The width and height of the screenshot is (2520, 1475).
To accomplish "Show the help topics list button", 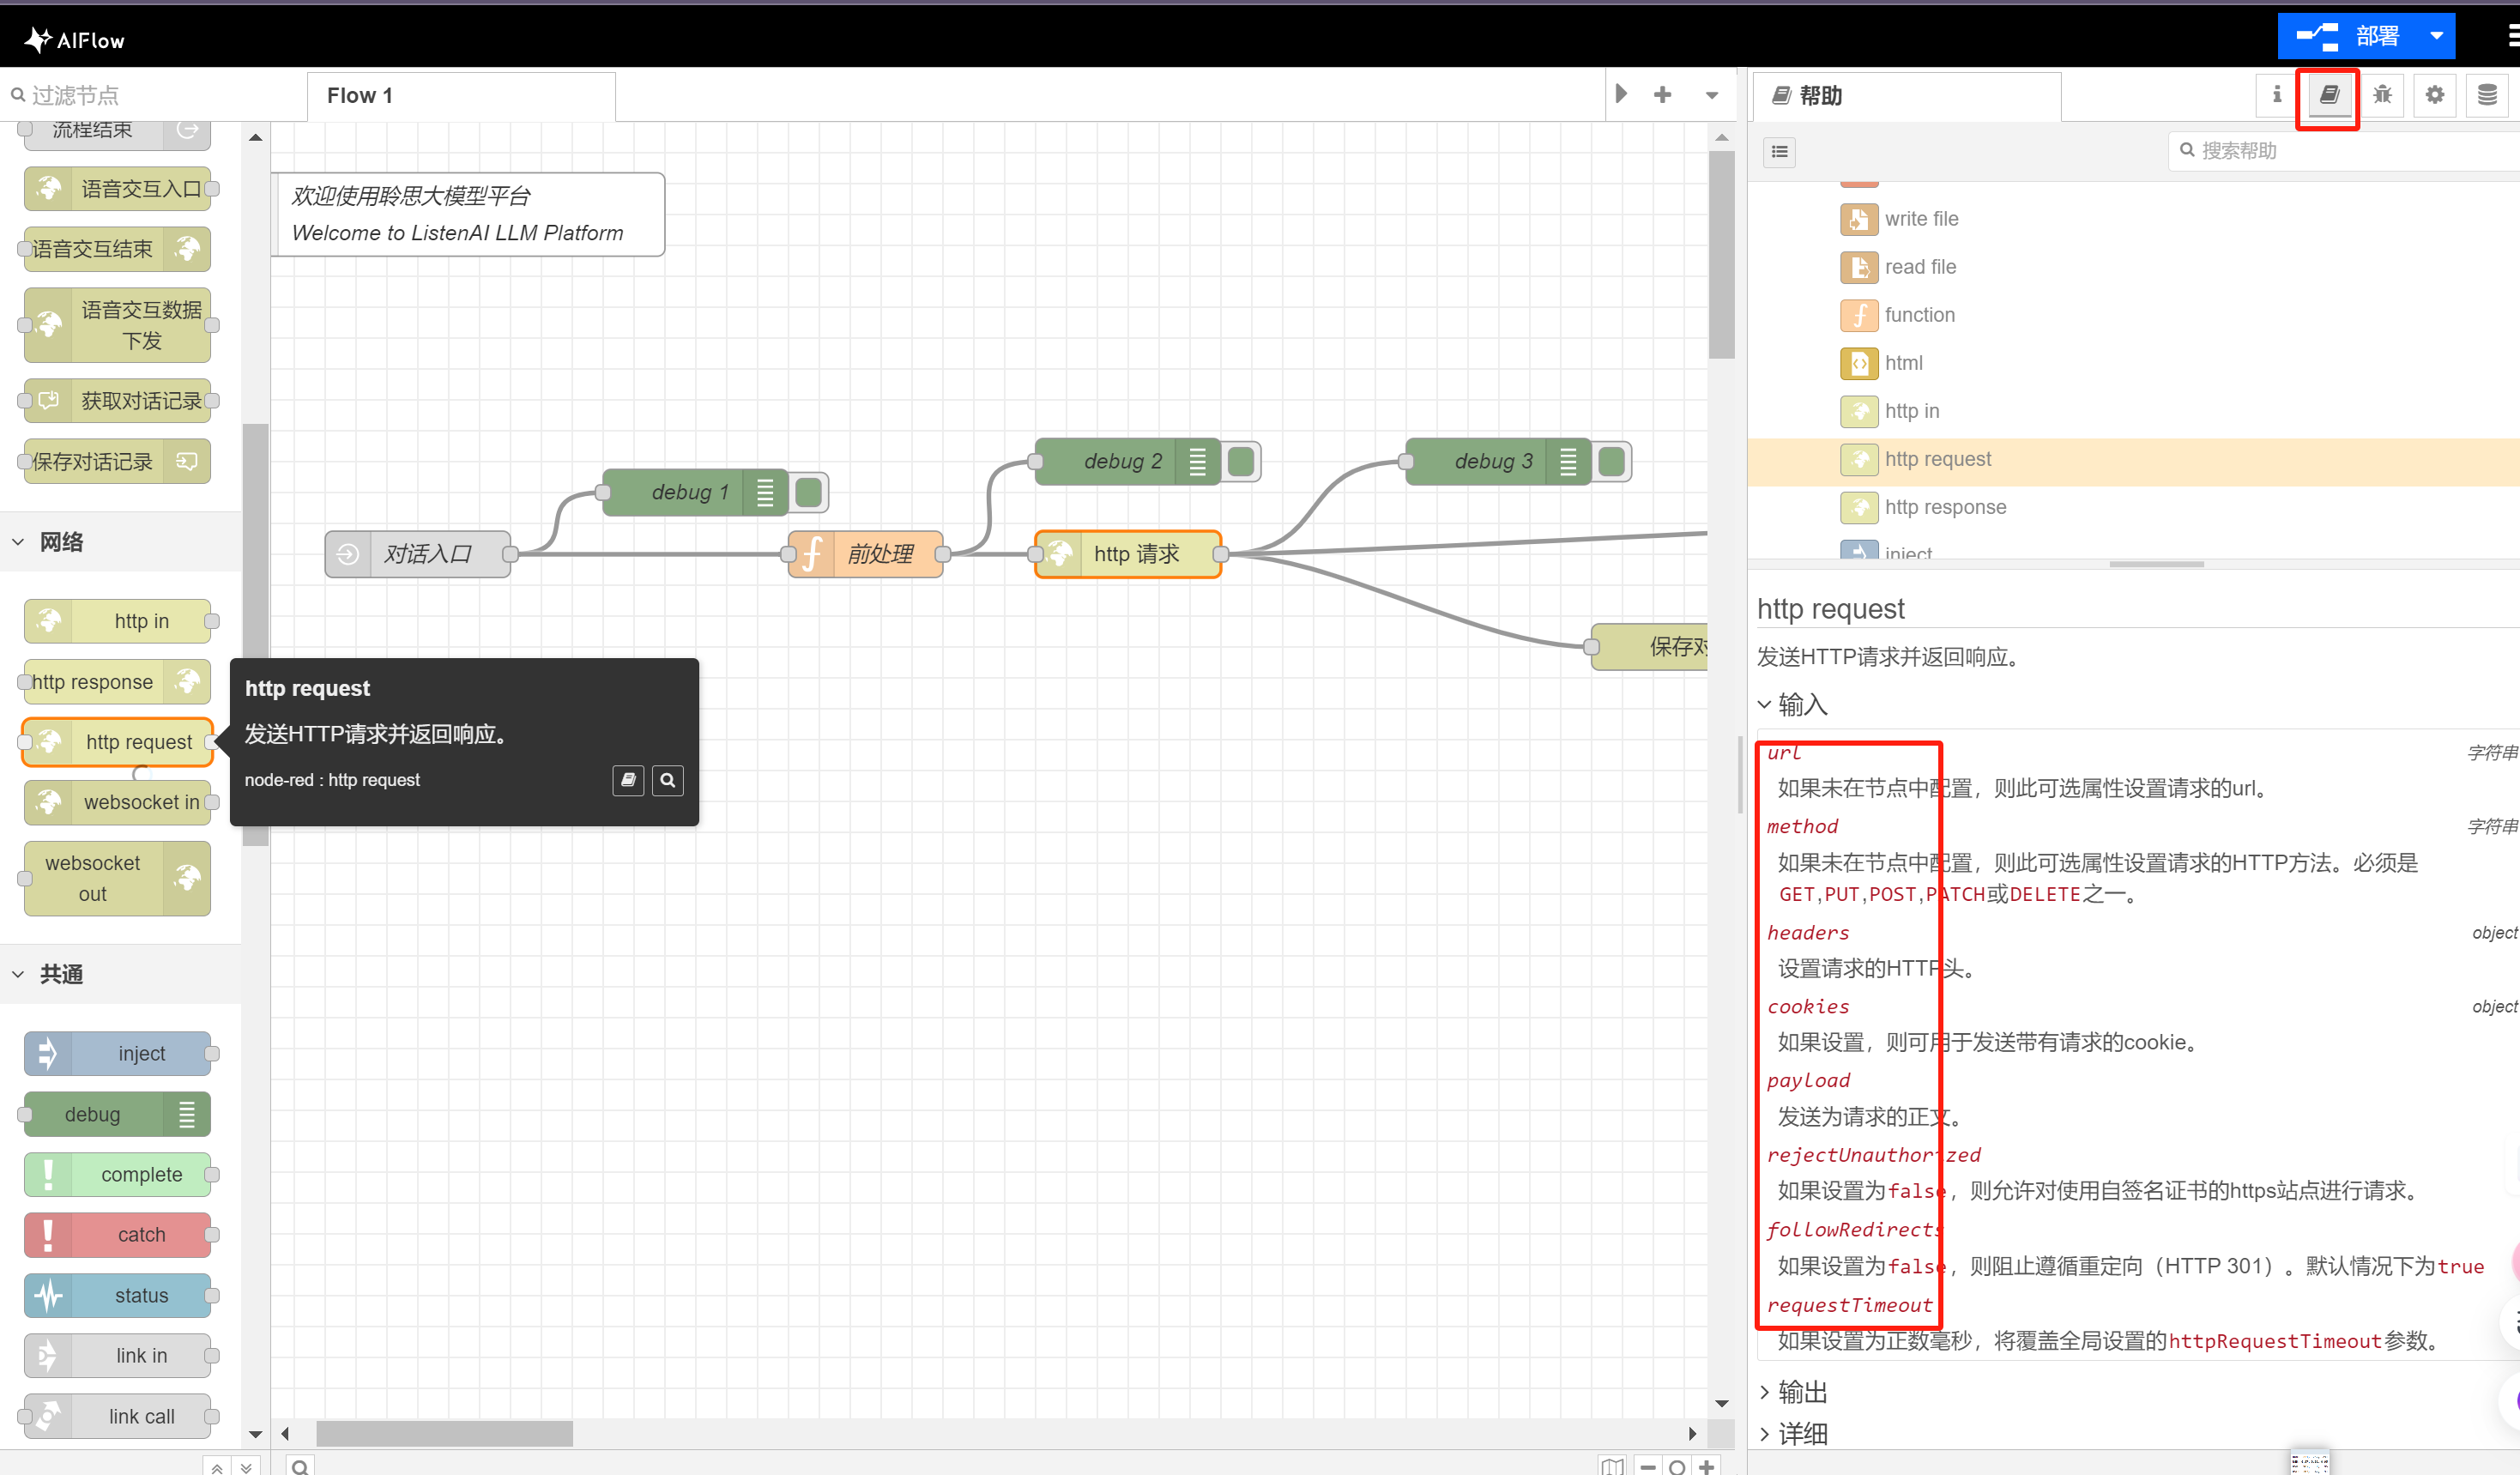I will [x=1779, y=152].
